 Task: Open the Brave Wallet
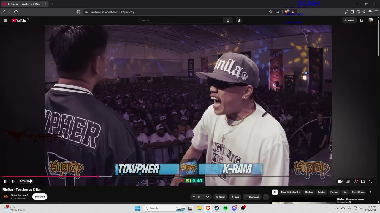click(358, 12)
